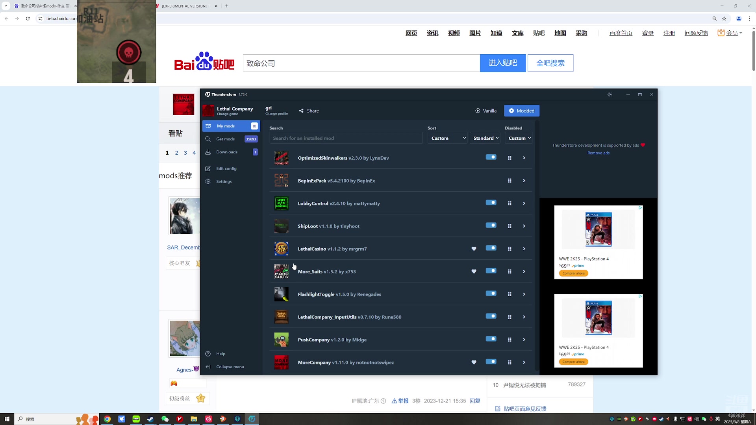This screenshot has width=756, height=425.
Task: Click the Share icon button
Action: coord(301,111)
